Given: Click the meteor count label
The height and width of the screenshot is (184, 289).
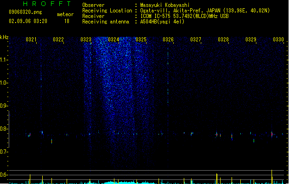Looking at the screenshot, I should [x=65, y=14].
